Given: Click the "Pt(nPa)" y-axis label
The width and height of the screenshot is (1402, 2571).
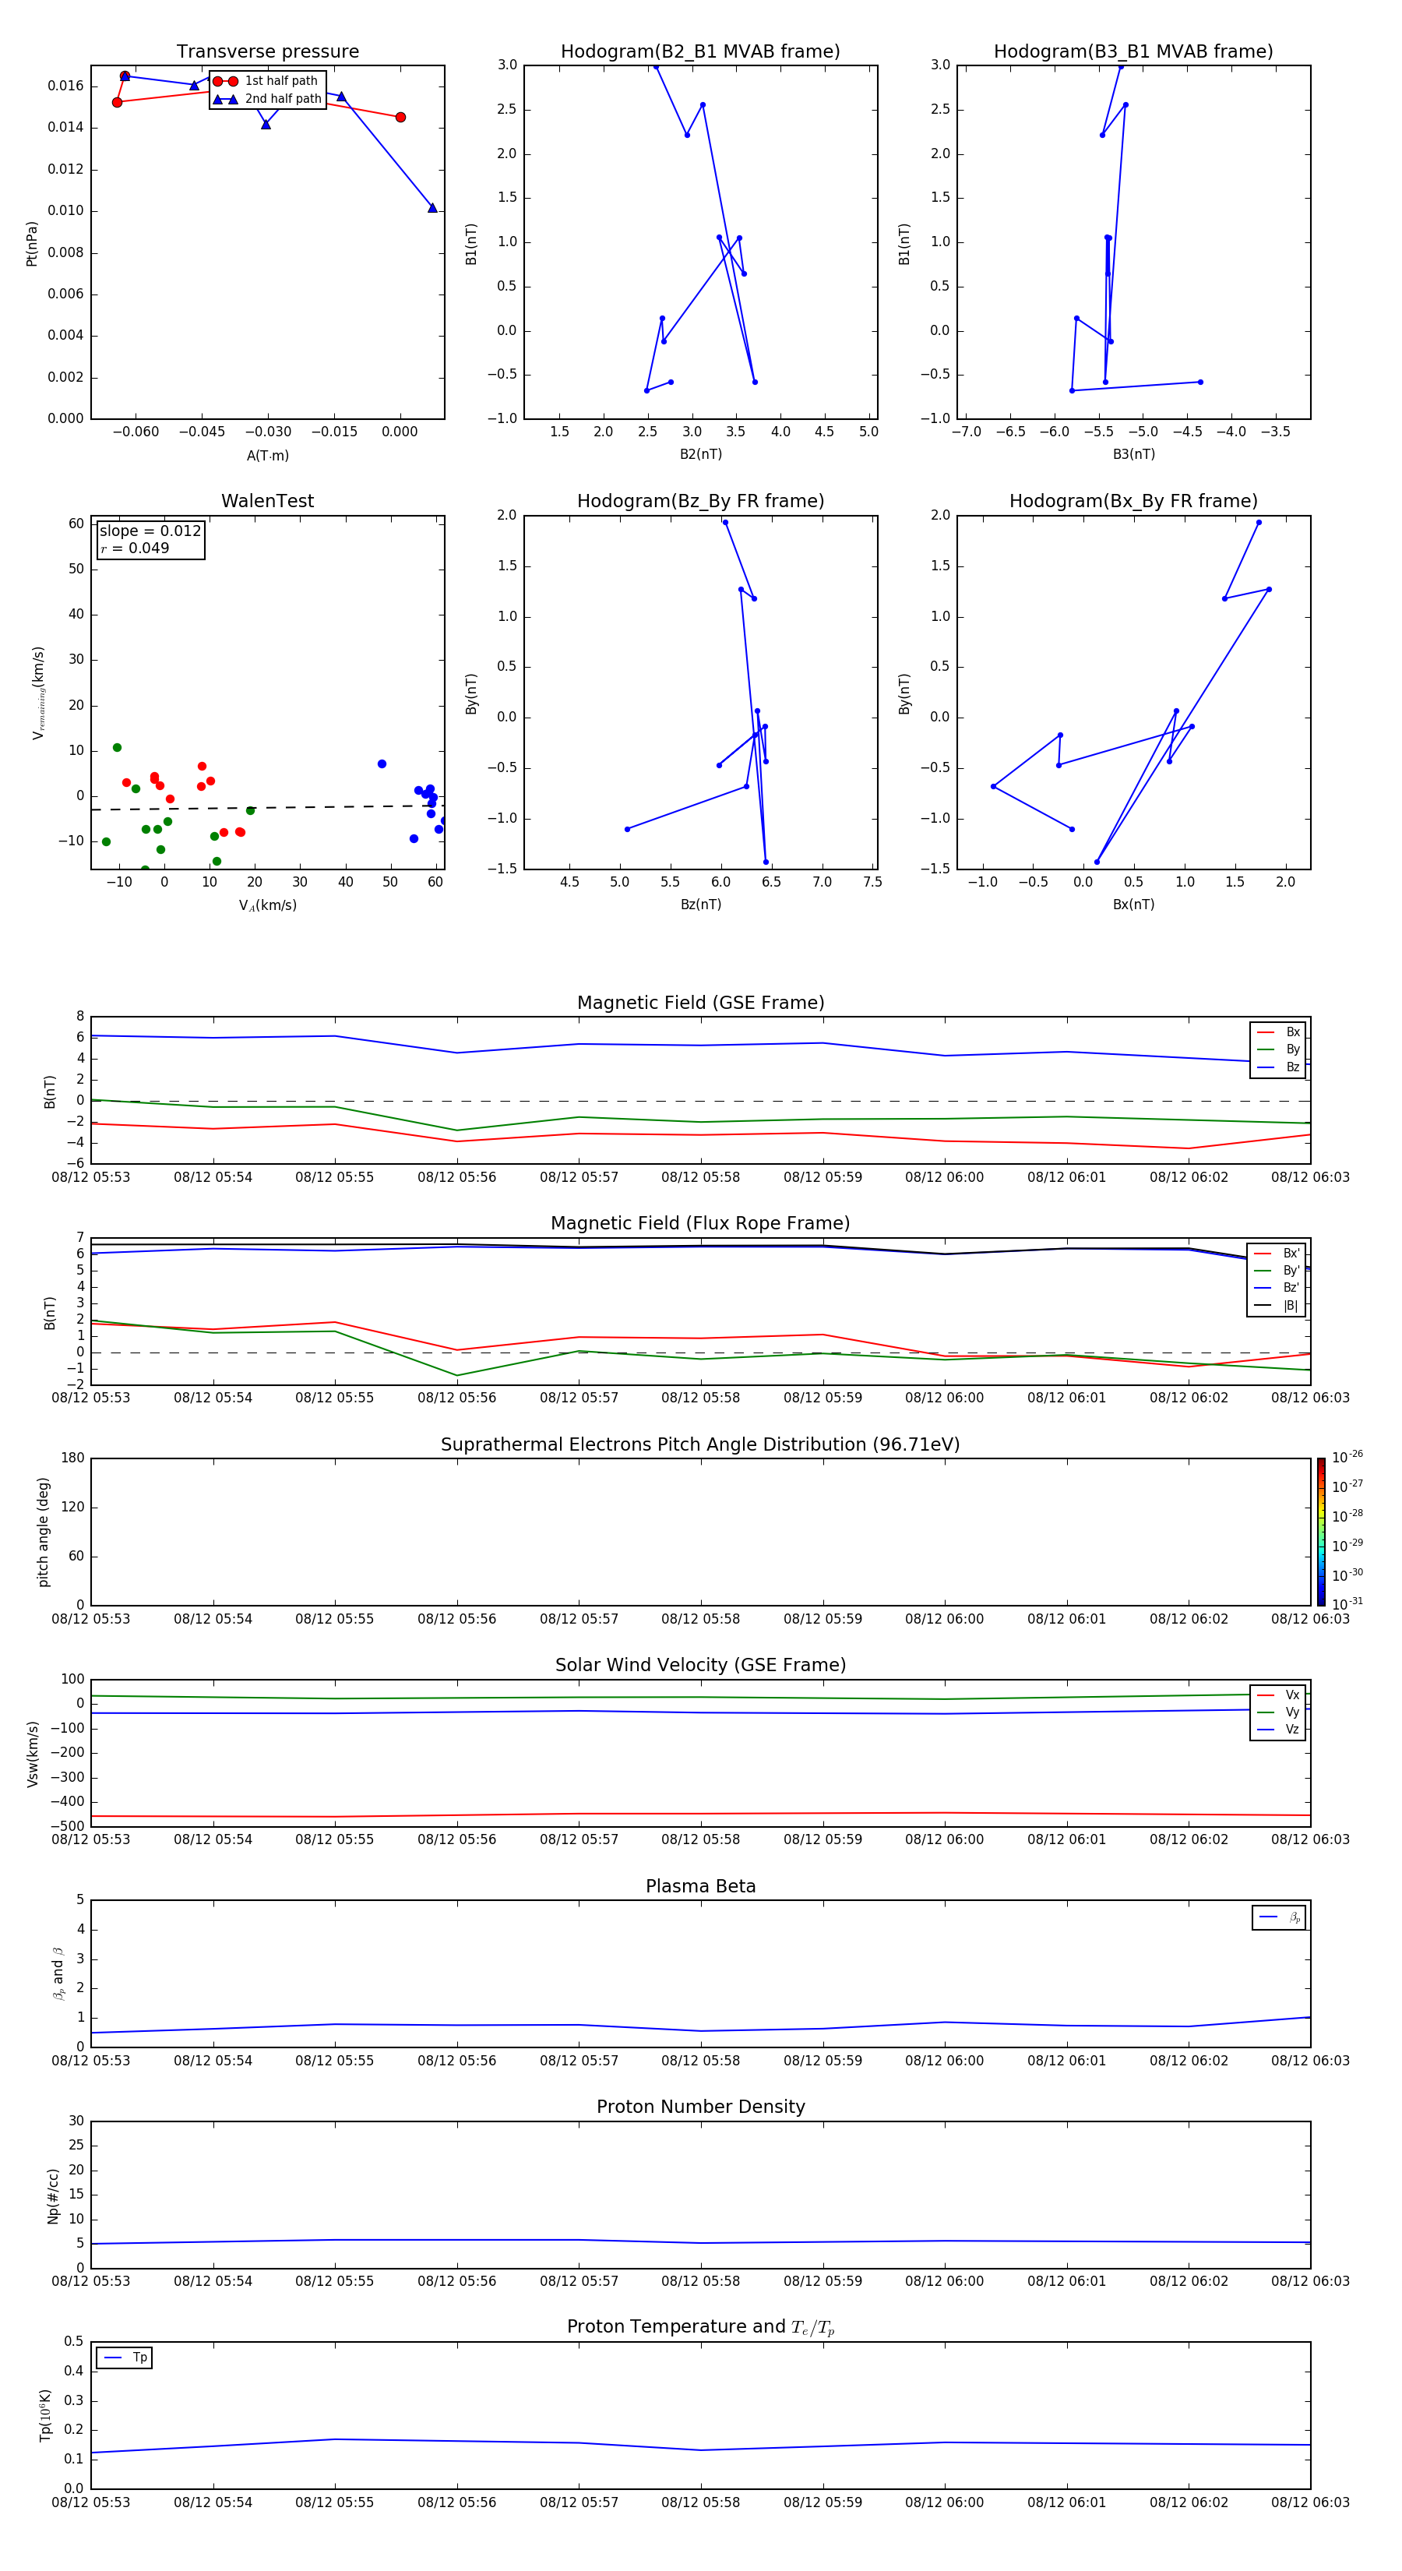Looking at the screenshot, I should [32, 242].
